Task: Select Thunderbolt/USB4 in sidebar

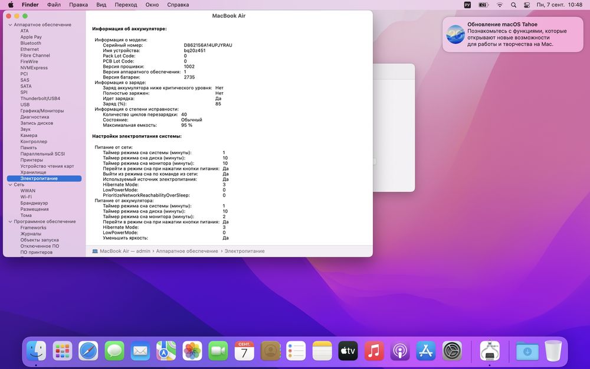Action: tap(40, 99)
